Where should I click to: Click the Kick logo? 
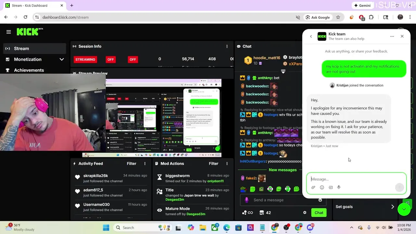coord(29,32)
